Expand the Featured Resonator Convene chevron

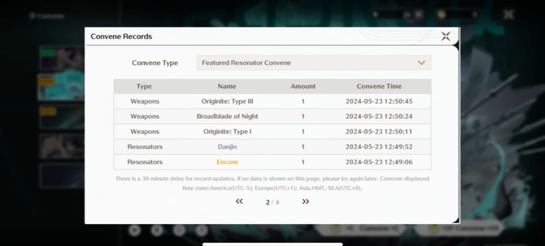pyautogui.click(x=421, y=63)
